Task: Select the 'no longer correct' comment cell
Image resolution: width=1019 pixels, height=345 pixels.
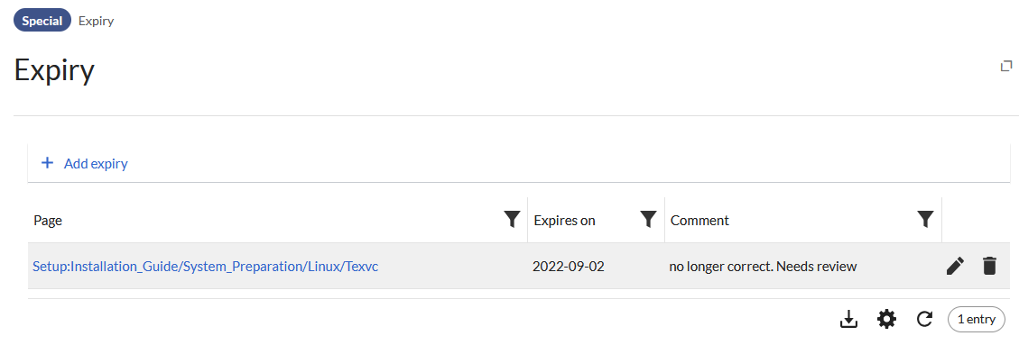Action: 763,266
